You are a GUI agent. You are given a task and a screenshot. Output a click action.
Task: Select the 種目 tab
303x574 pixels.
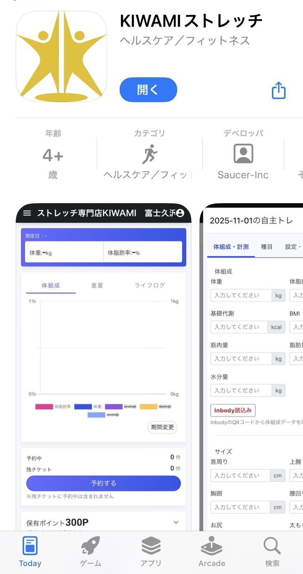(x=267, y=247)
